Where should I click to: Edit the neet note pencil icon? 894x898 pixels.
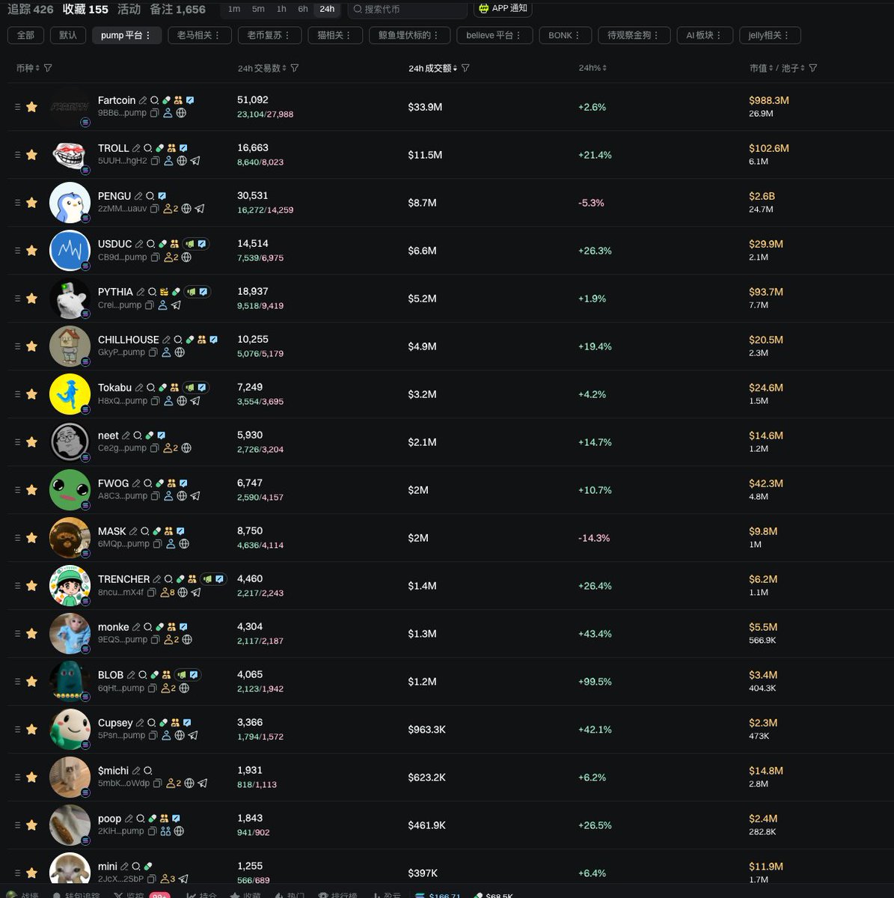[126, 436]
